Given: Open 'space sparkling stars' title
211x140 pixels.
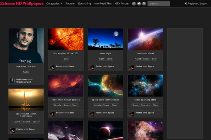Looking at the screenshot, I should coord(145,100).
